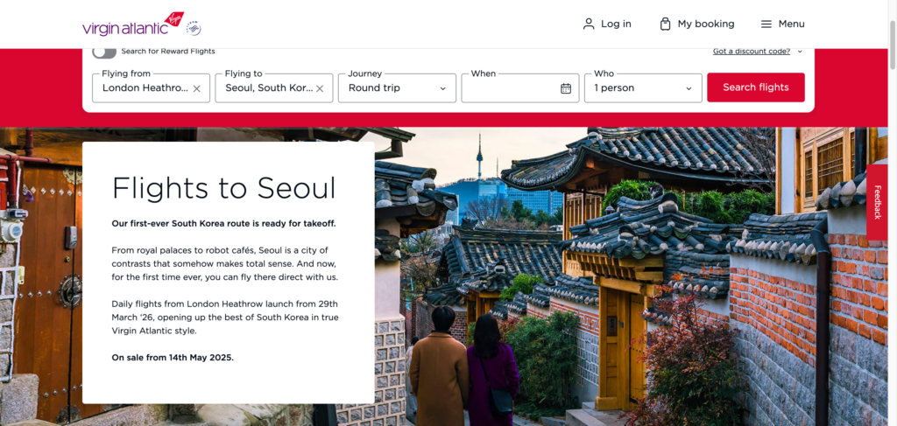Open the calendar icon in When field

[566, 88]
